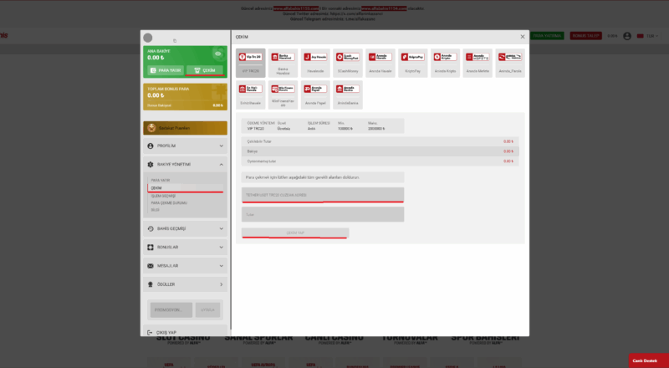This screenshot has width=669, height=368.
Task: Expand the BAHİS GEÇMİŞİ section
Action: pos(185,229)
